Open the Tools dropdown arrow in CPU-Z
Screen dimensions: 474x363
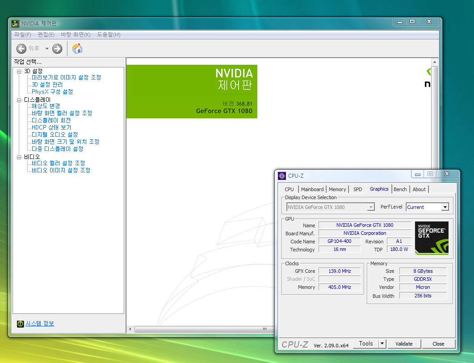382,344
